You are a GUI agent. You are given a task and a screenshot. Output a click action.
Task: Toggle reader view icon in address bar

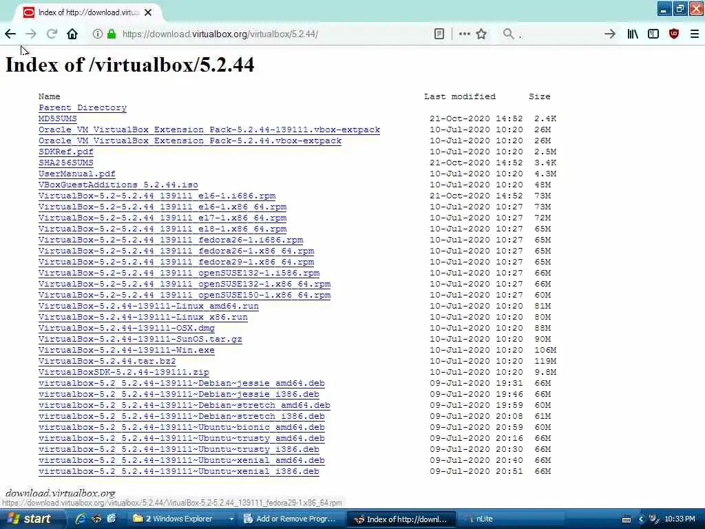pyautogui.click(x=439, y=34)
